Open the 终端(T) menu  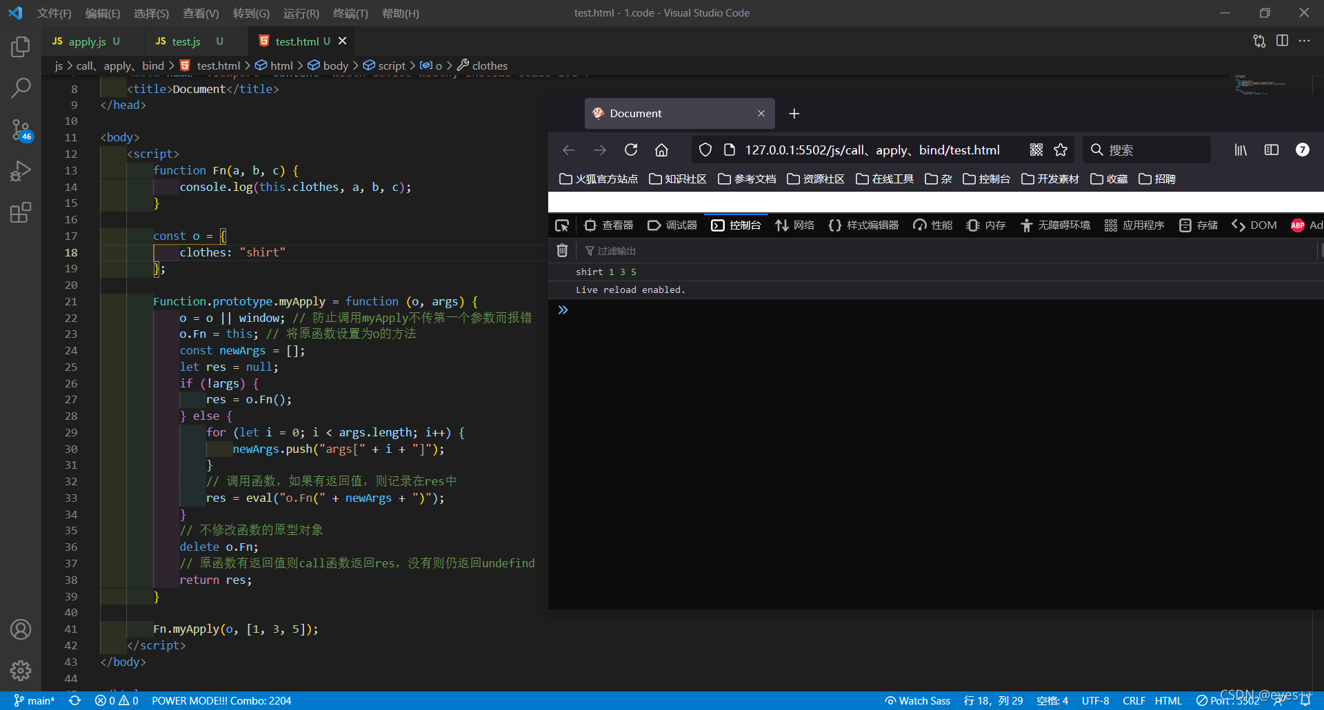[x=350, y=13]
